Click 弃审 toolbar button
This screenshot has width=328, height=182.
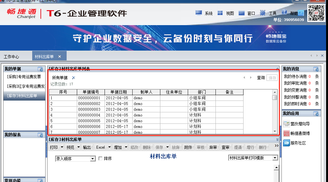(213, 147)
